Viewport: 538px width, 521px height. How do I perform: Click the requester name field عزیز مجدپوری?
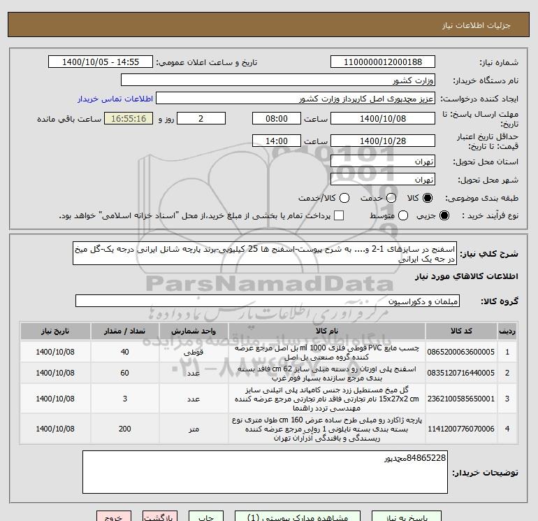tap(296, 98)
